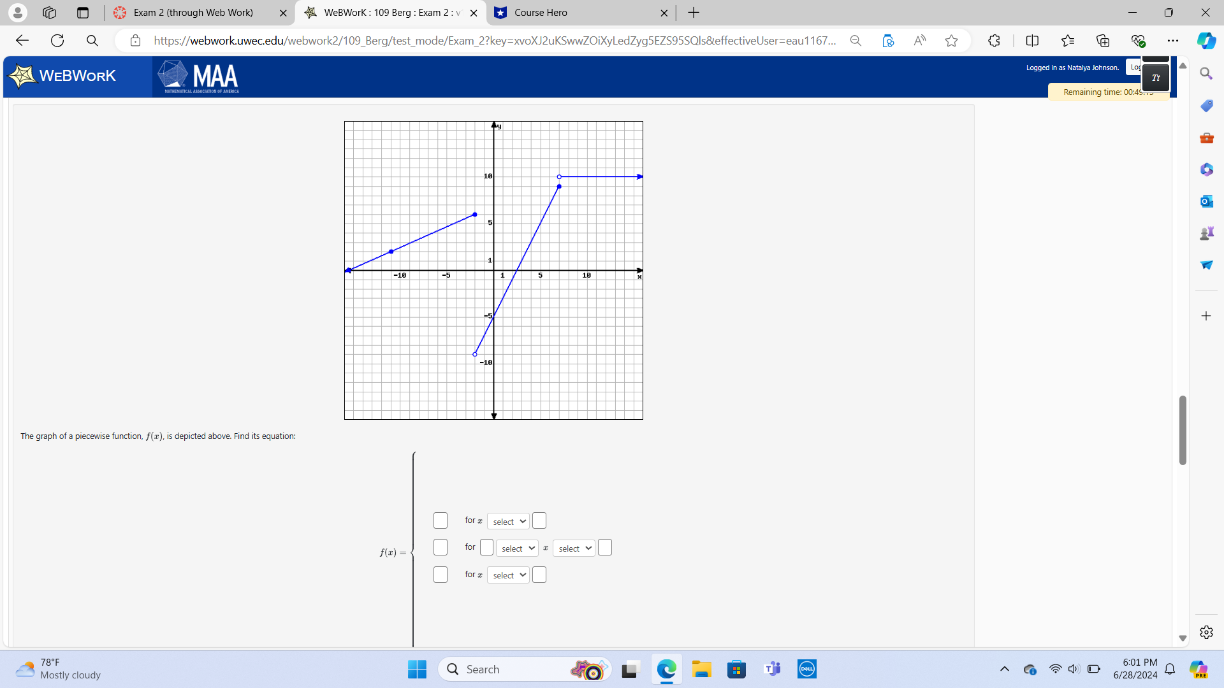Open first row inequality select dropdown
This screenshot has width=1224, height=688.
(x=508, y=522)
